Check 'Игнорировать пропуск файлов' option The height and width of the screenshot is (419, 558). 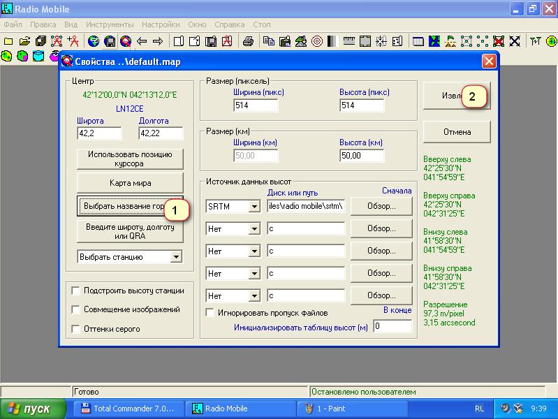click(210, 313)
